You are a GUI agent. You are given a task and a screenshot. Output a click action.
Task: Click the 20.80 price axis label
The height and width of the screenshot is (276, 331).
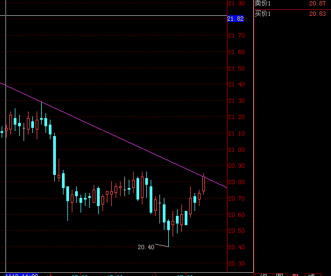point(236,182)
